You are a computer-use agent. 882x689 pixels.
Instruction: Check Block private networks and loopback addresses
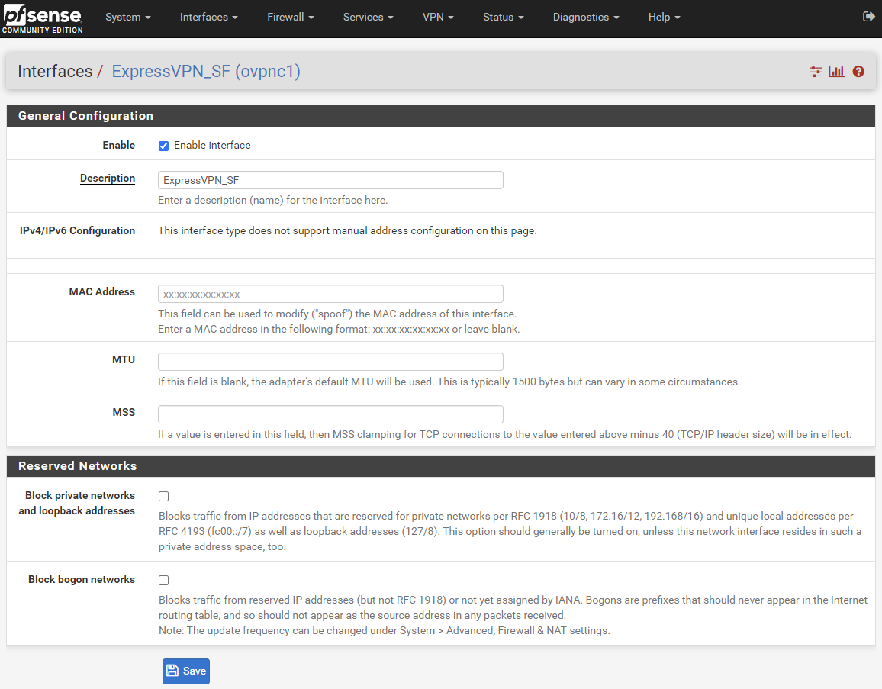click(x=164, y=496)
